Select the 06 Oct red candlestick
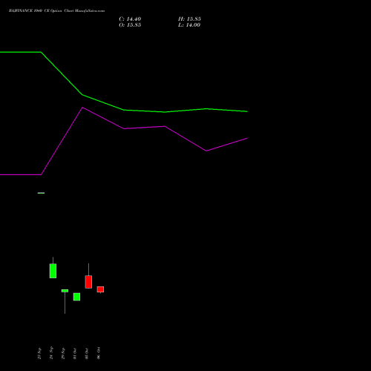Screen dimensions: 371x371 [100, 289]
